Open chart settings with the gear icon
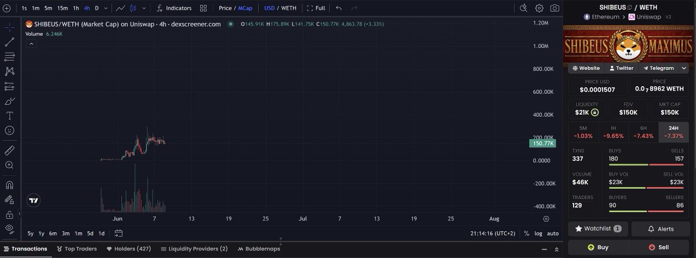This screenshot has height=258, width=696. 539,8
